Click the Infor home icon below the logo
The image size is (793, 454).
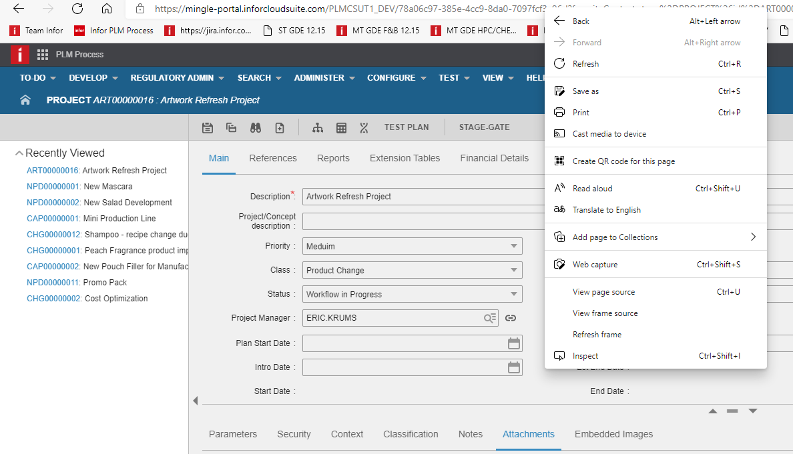point(25,100)
